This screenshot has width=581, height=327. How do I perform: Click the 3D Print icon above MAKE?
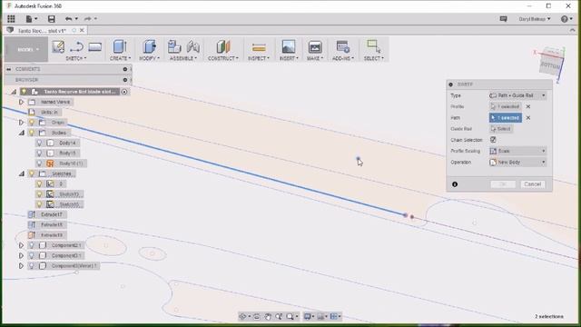tap(315, 46)
